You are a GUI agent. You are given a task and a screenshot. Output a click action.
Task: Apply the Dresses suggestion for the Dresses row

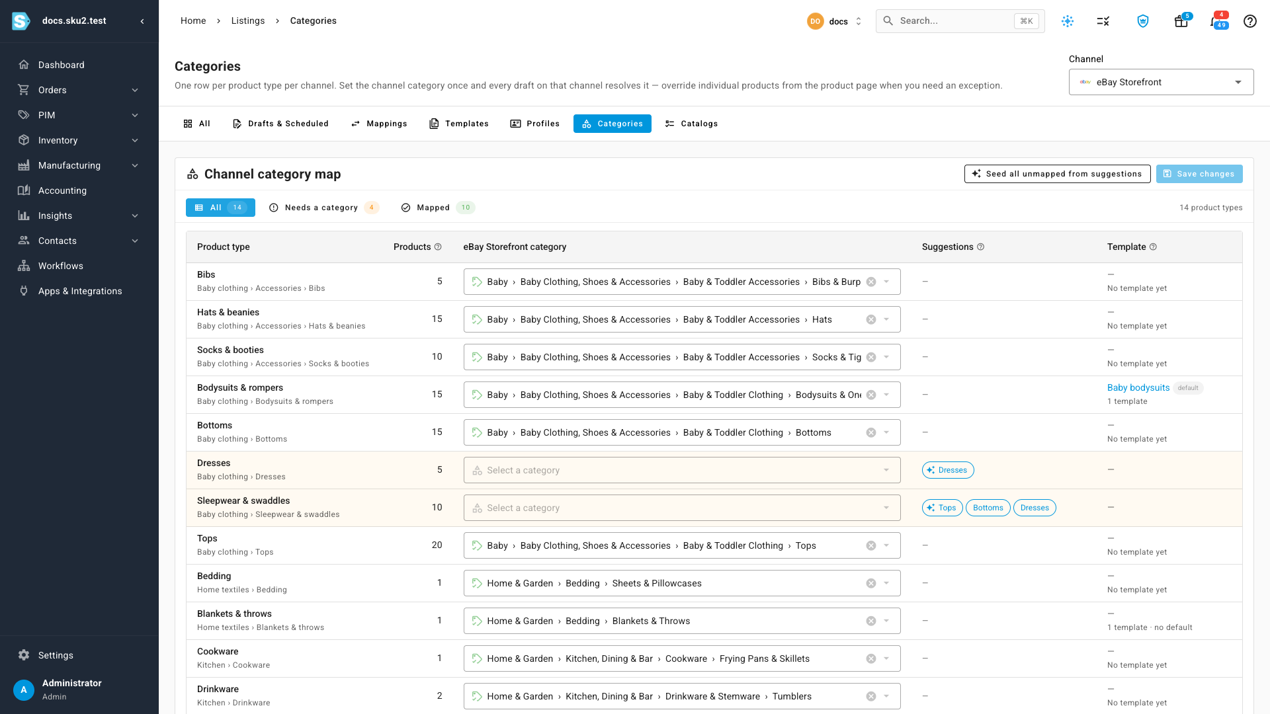948,470
